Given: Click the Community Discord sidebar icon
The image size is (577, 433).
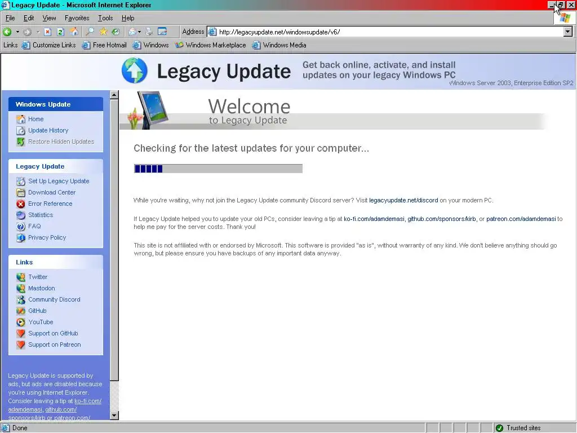Looking at the screenshot, I should coord(21,300).
